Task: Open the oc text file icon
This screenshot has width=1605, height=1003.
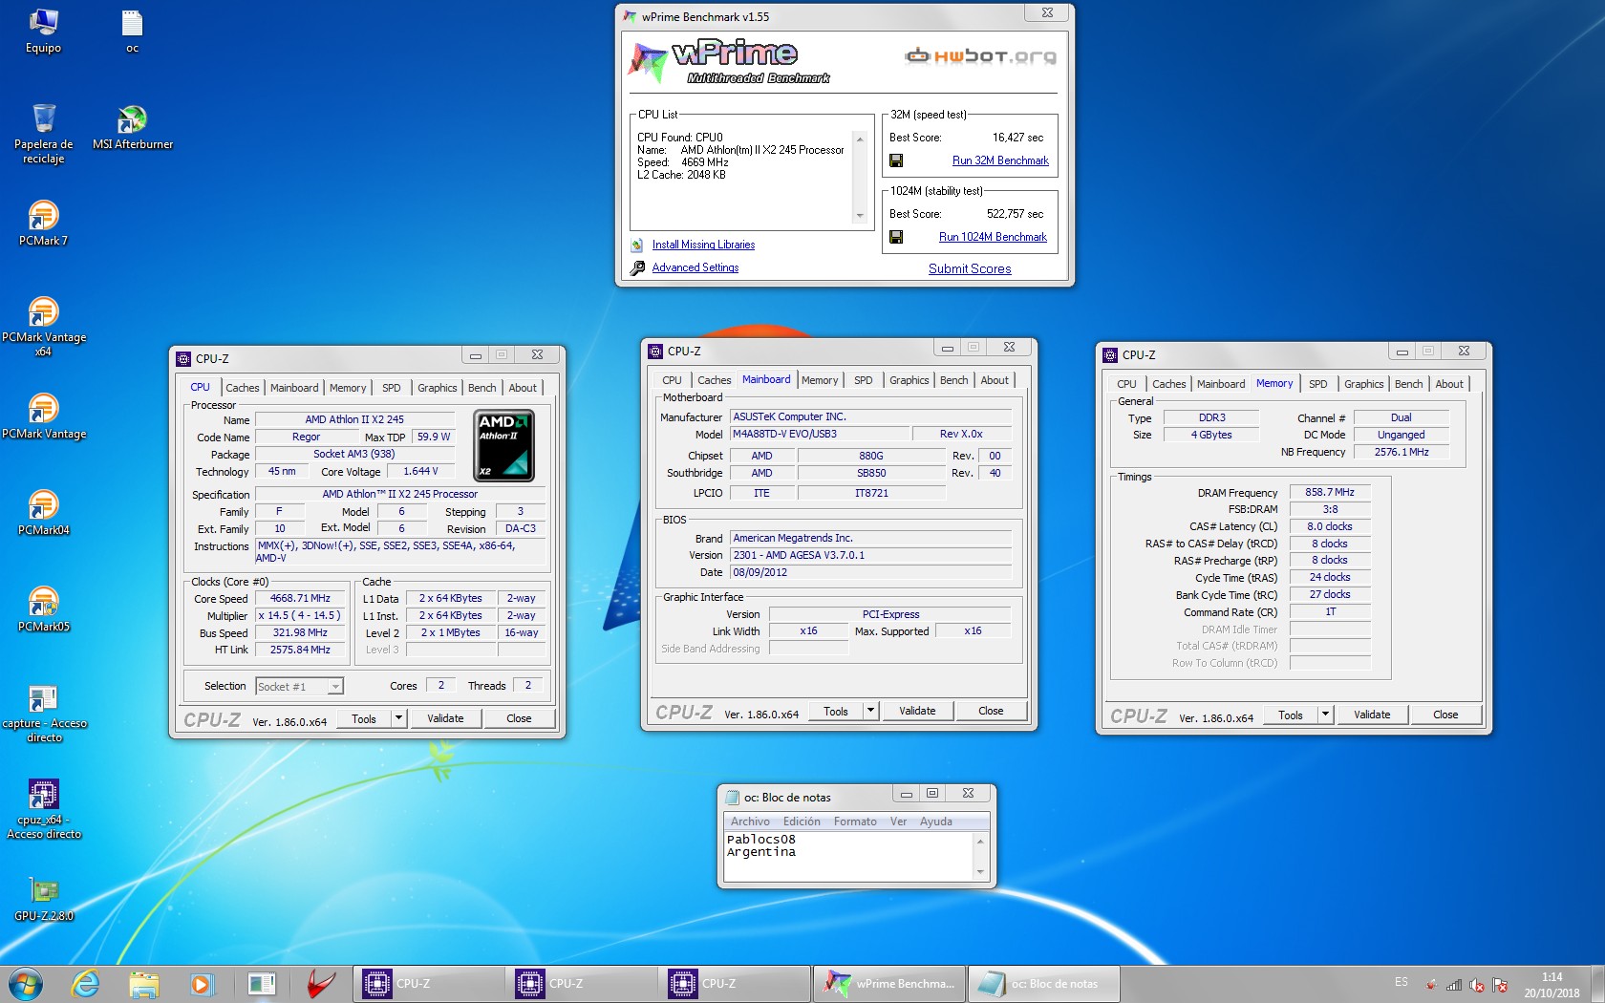Action: click(132, 31)
